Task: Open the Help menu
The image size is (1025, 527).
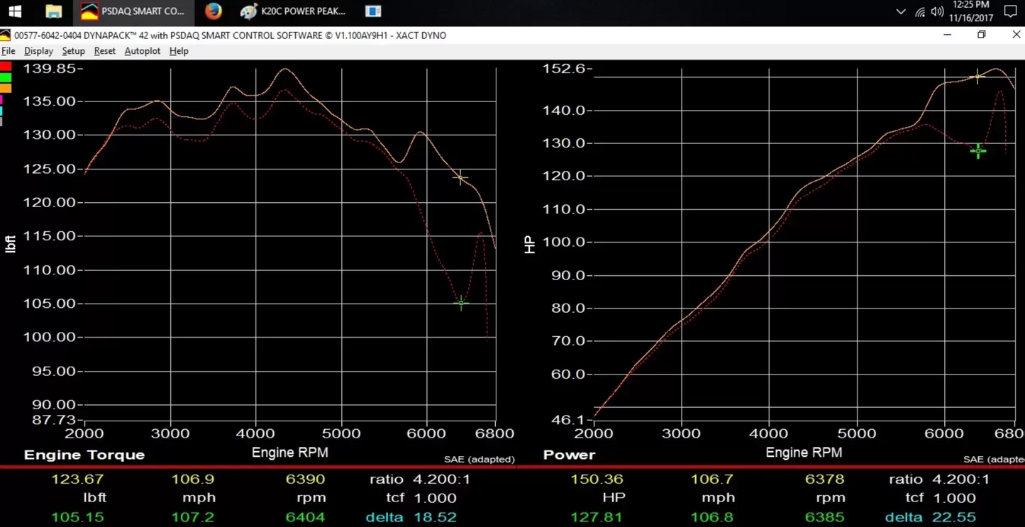Action: tap(179, 51)
